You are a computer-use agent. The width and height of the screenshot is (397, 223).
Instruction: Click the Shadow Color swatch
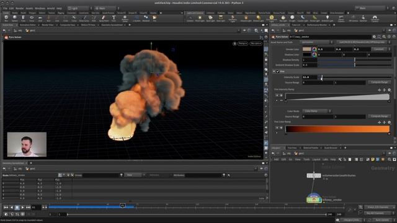306,55
